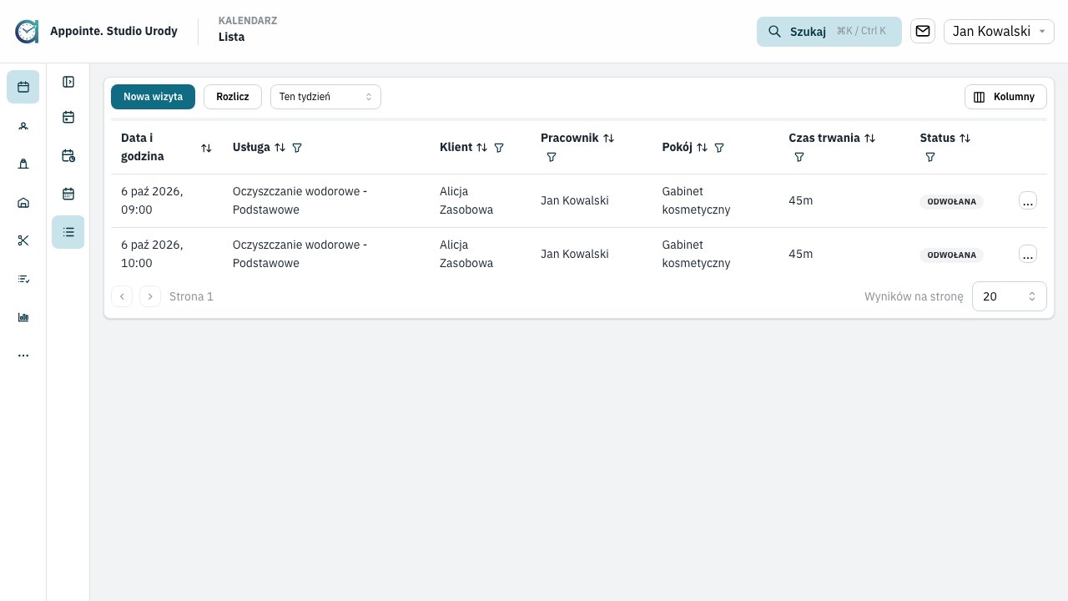Open row actions for 10:00 appointment

(1028, 254)
